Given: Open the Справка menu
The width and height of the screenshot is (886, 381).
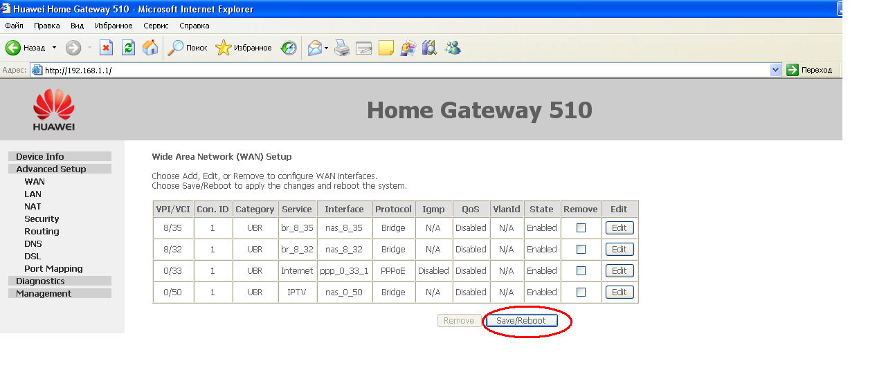Looking at the screenshot, I should tap(195, 26).
